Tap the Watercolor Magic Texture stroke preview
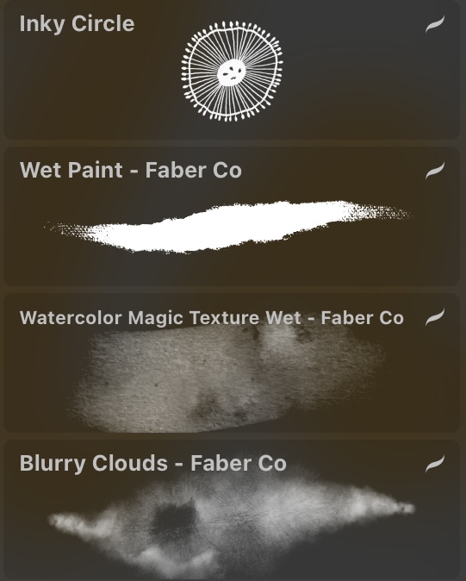 (x=226, y=378)
